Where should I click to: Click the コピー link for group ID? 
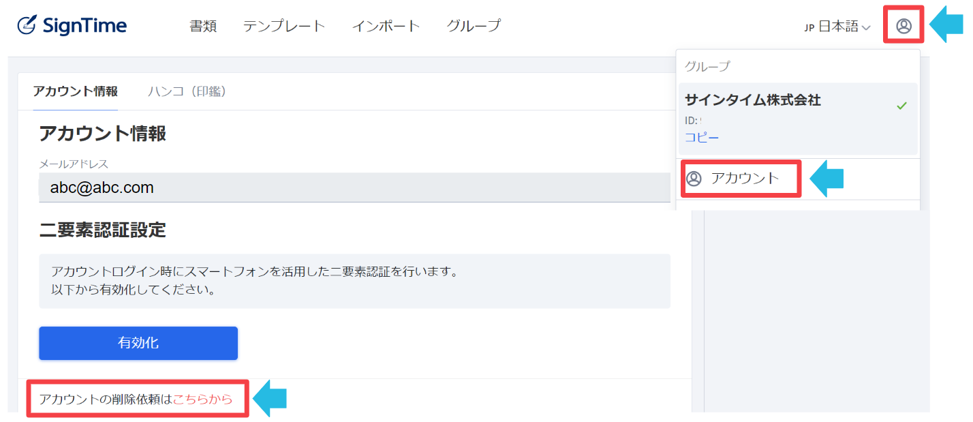702,137
